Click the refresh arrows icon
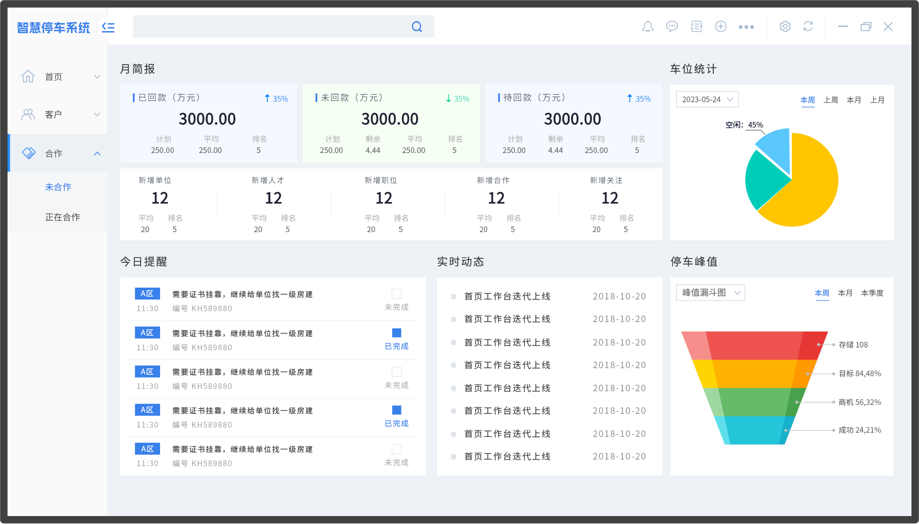This screenshot has height=525, width=919. [808, 27]
